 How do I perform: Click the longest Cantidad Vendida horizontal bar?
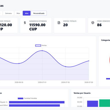point(37,102)
